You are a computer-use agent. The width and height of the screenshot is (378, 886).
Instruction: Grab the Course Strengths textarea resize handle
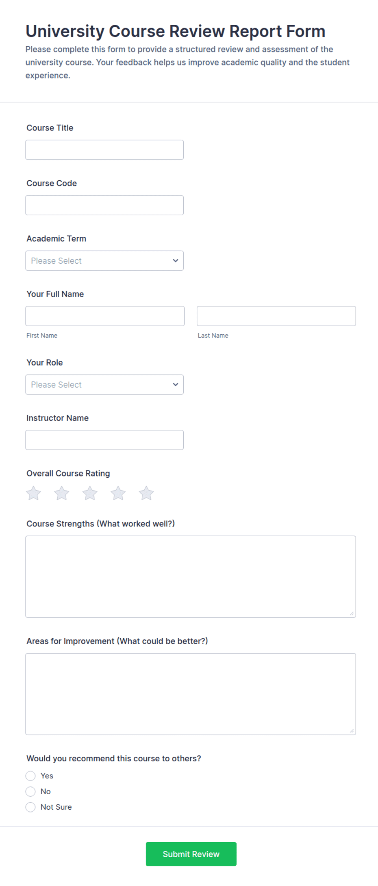coord(352,613)
